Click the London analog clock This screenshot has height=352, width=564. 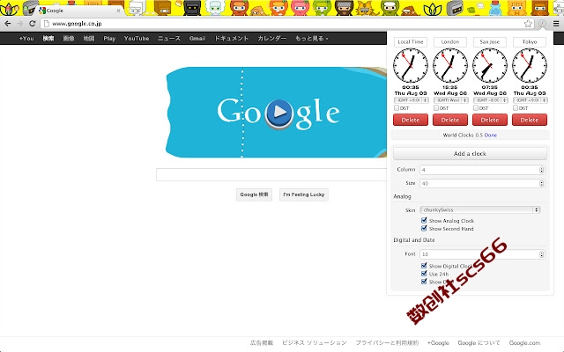(x=450, y=66)
